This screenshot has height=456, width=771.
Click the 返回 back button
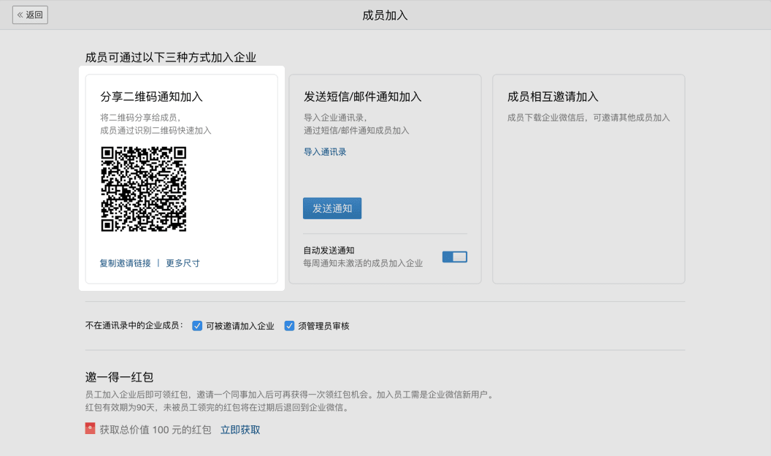(x=29, y=15)
